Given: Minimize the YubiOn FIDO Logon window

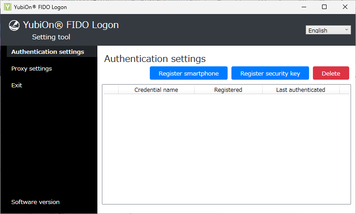Looking at the screenshot, I should tap(304, 7).
